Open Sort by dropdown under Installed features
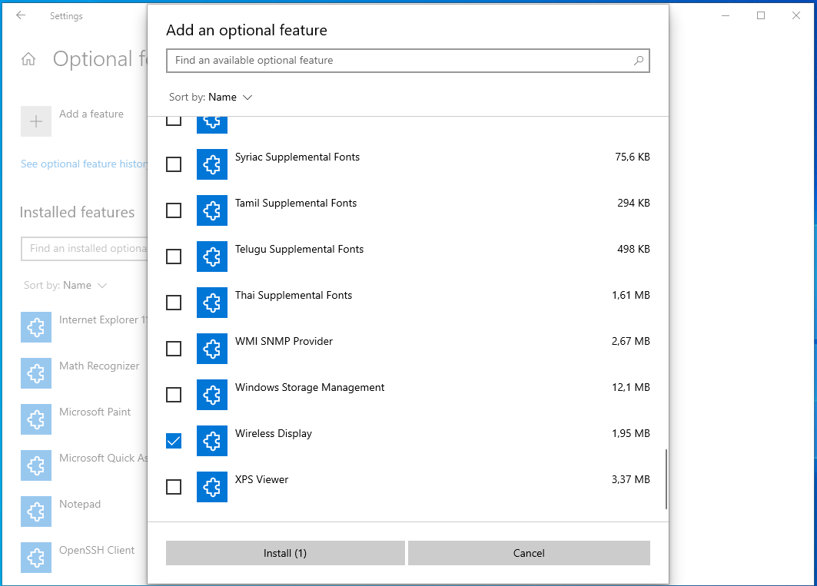 click(x=65, y=286)
